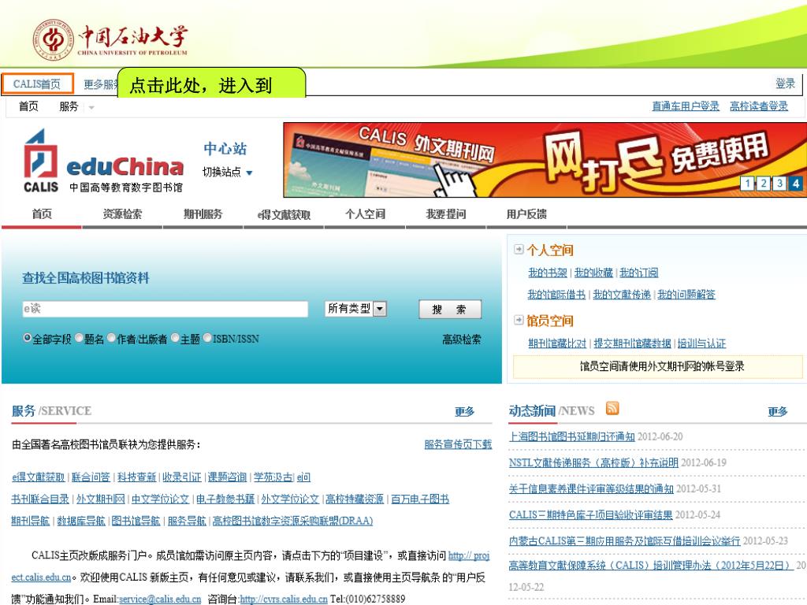Go to the 资源检索 navigation tab
This screenshot has width=807, height=605.
[122, 214]
